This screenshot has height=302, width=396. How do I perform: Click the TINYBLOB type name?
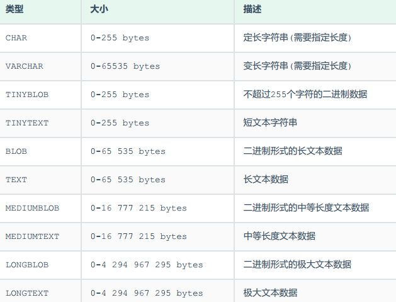(x=26, y=95)
